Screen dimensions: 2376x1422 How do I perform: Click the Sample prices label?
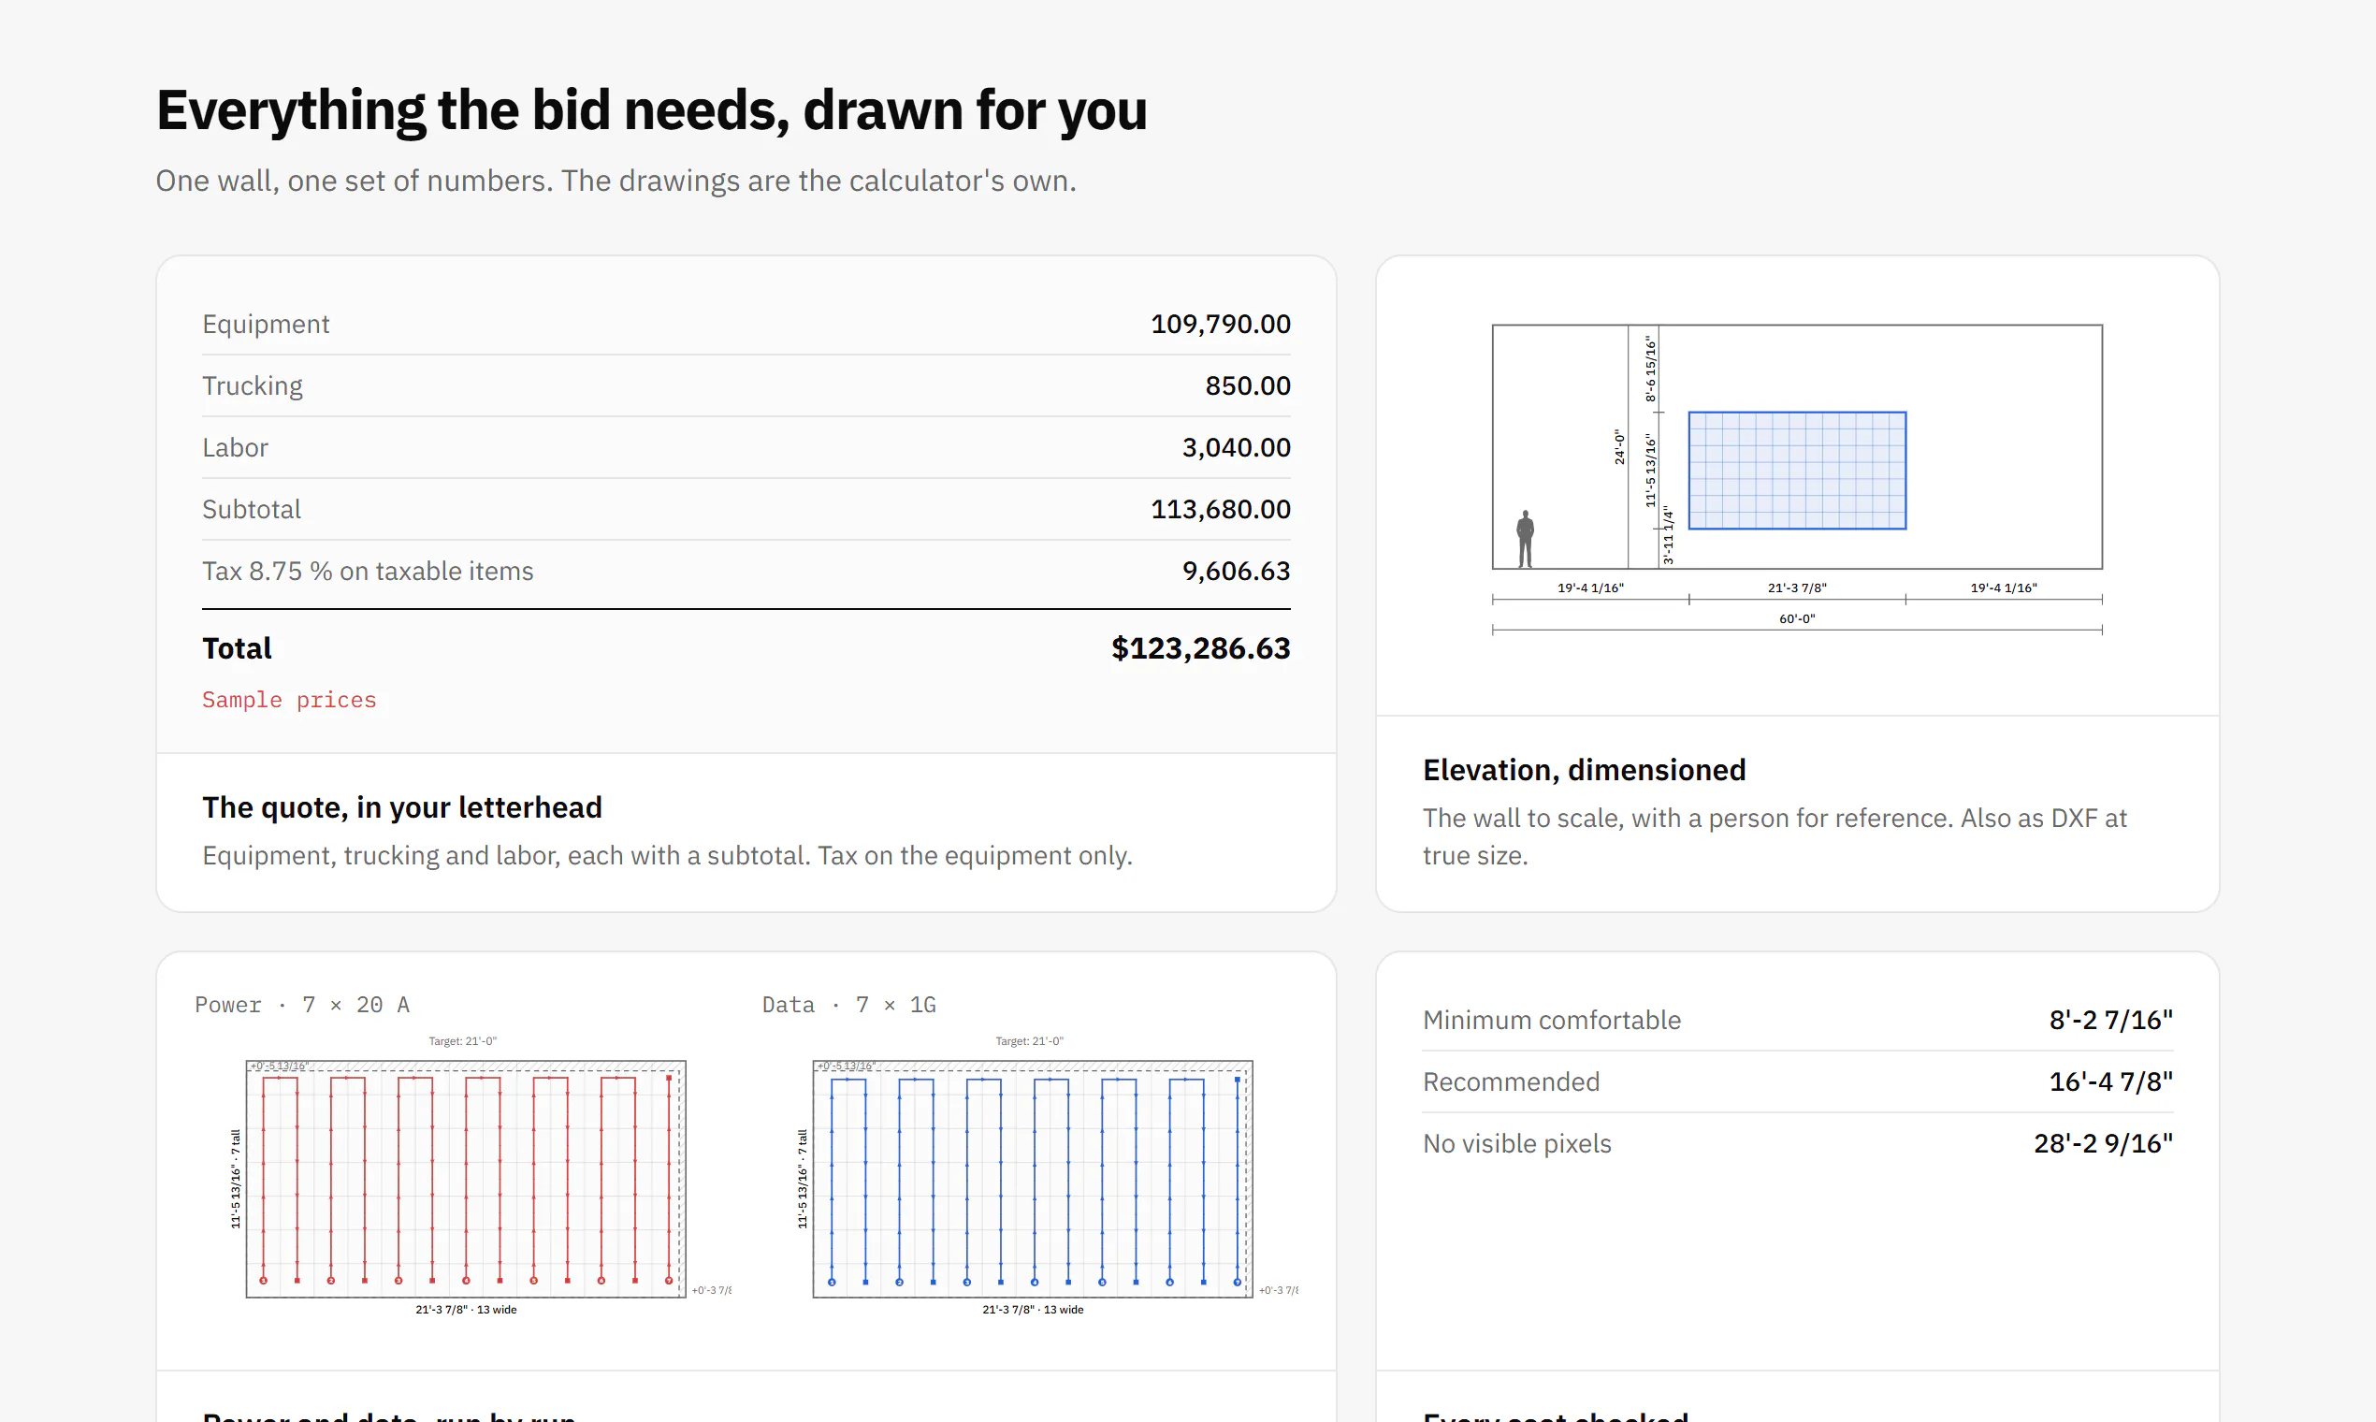(x=289, y=700)
